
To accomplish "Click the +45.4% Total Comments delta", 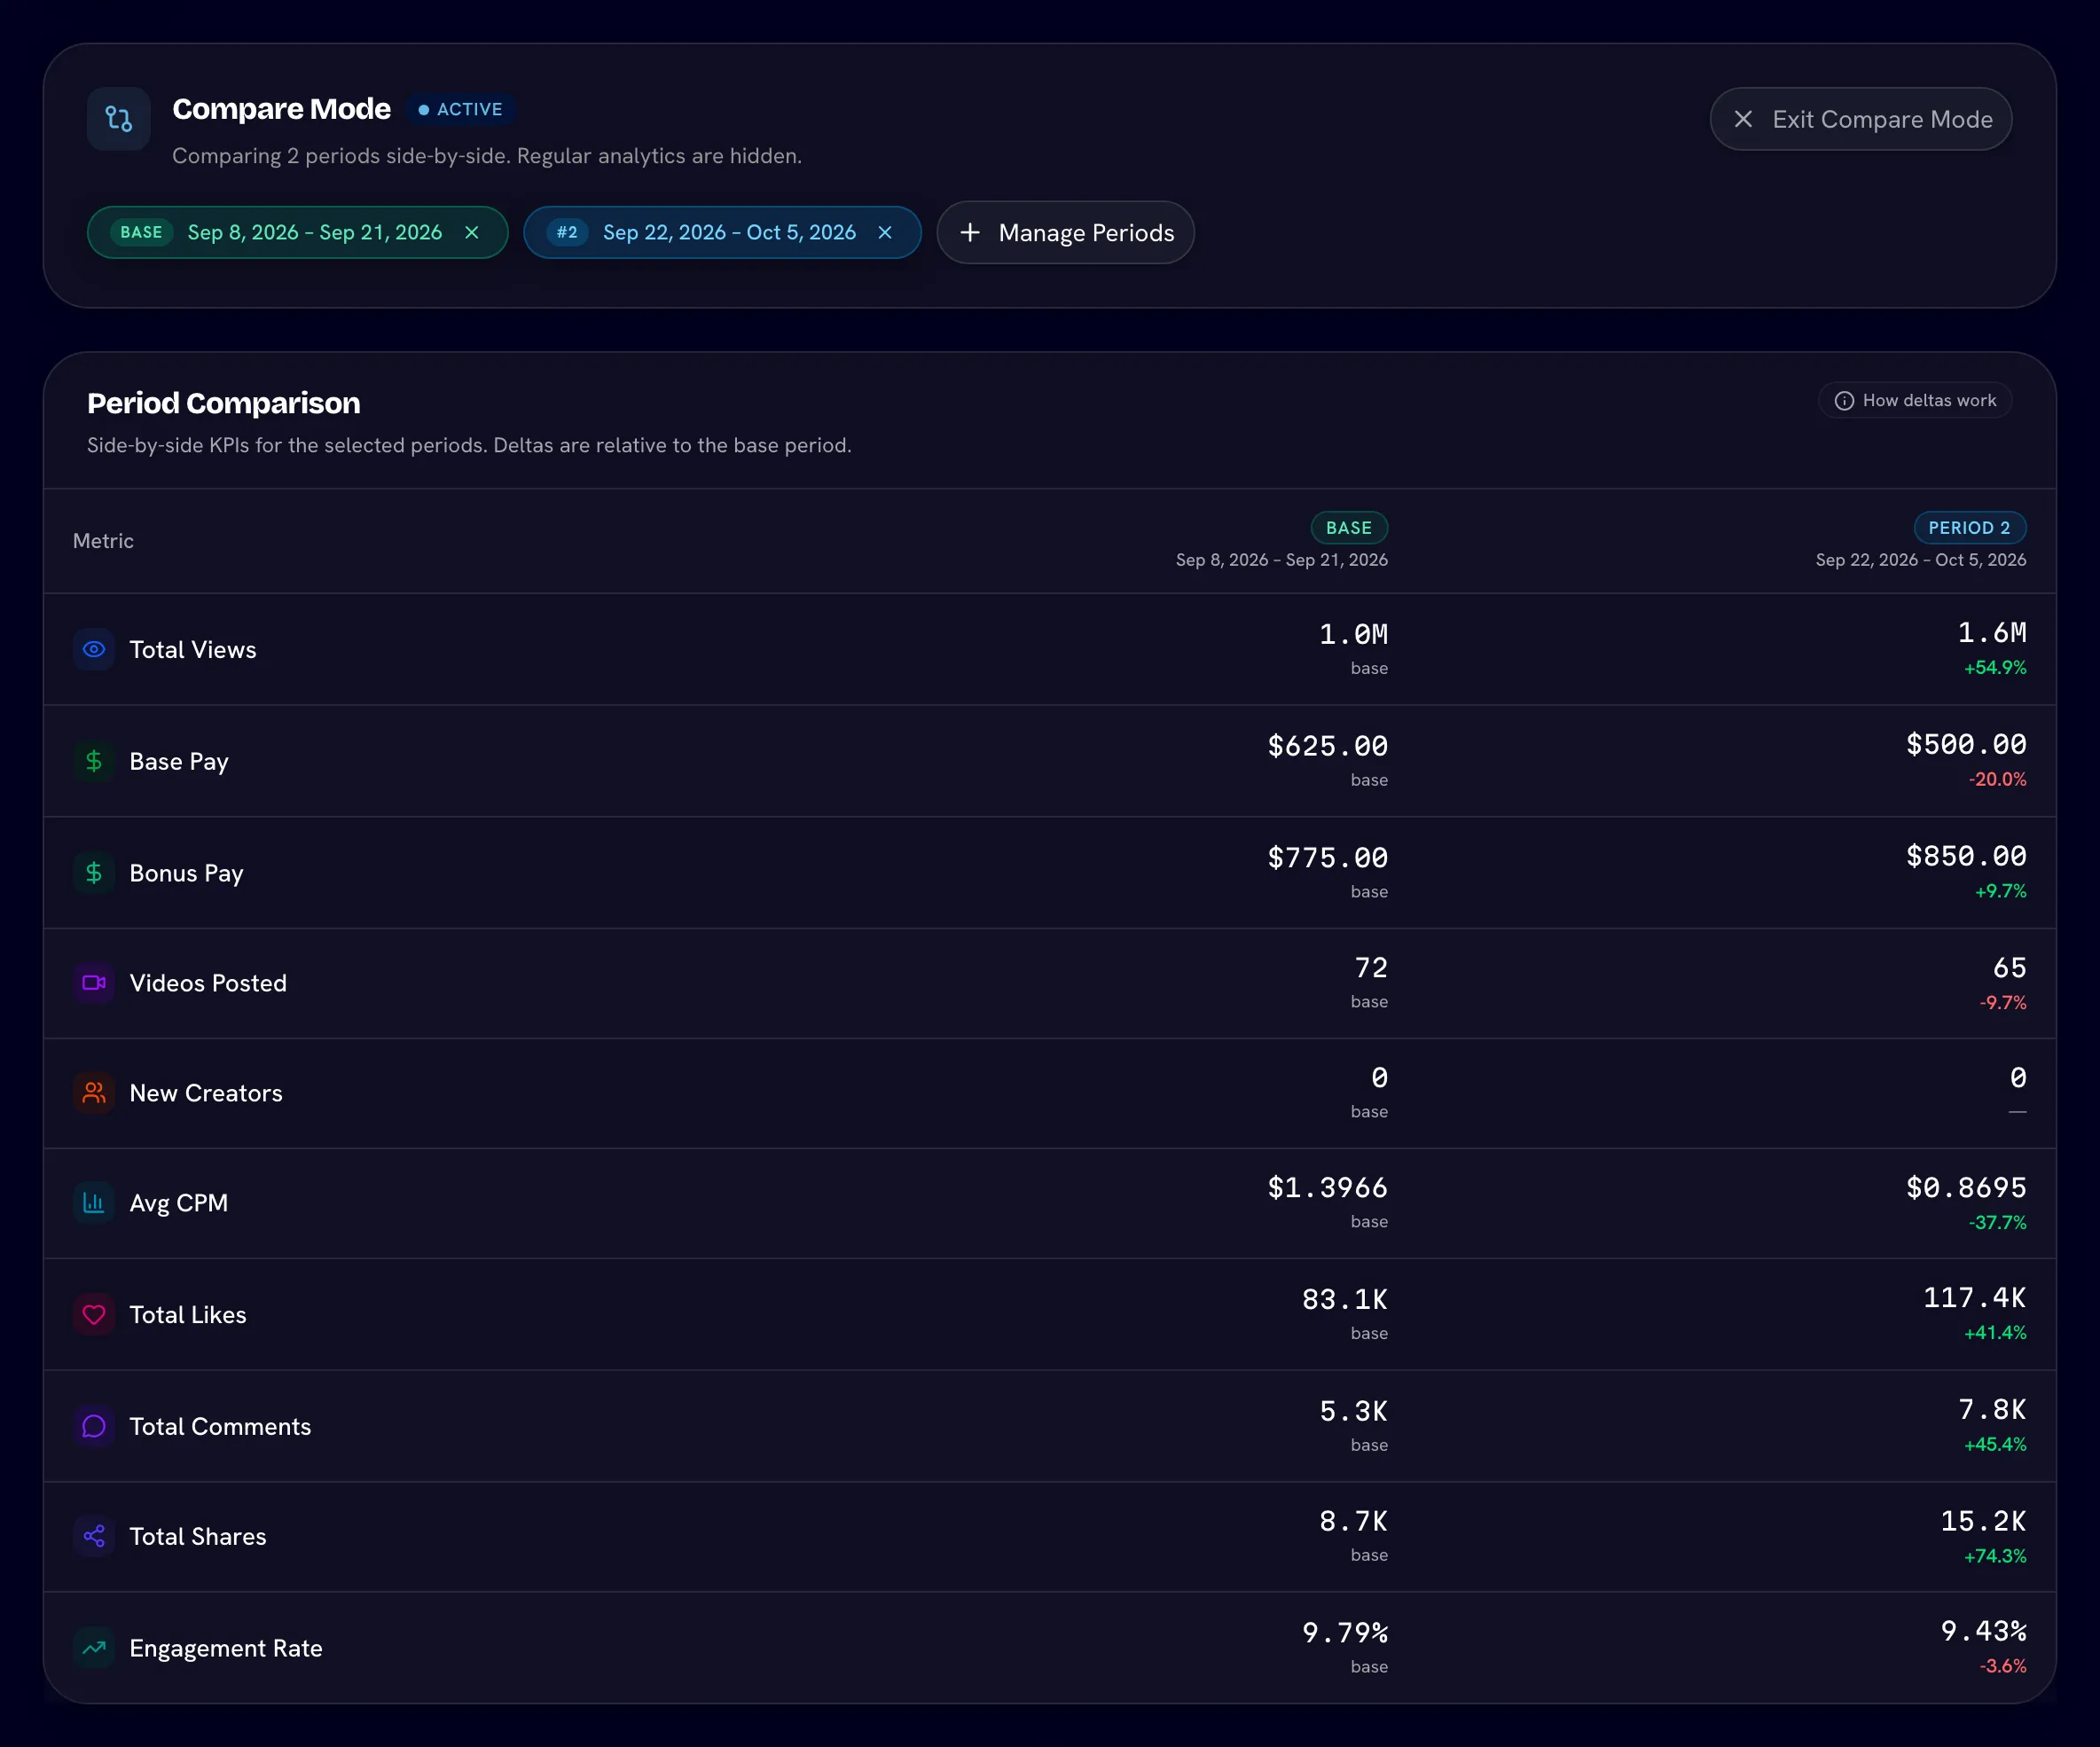I will [1995, 1445].
